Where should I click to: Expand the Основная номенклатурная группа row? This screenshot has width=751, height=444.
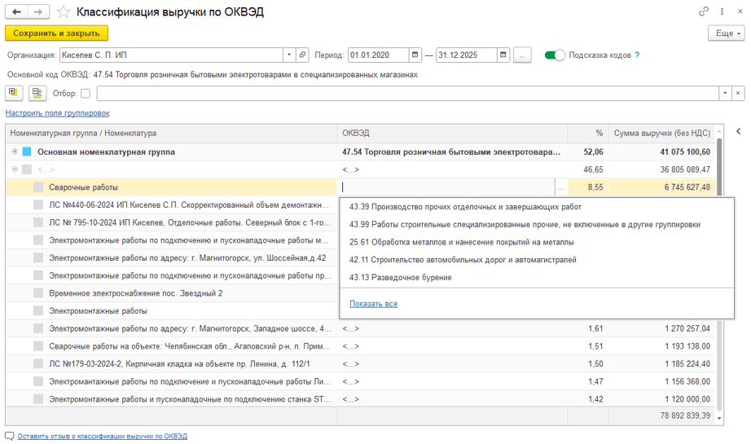15,152
